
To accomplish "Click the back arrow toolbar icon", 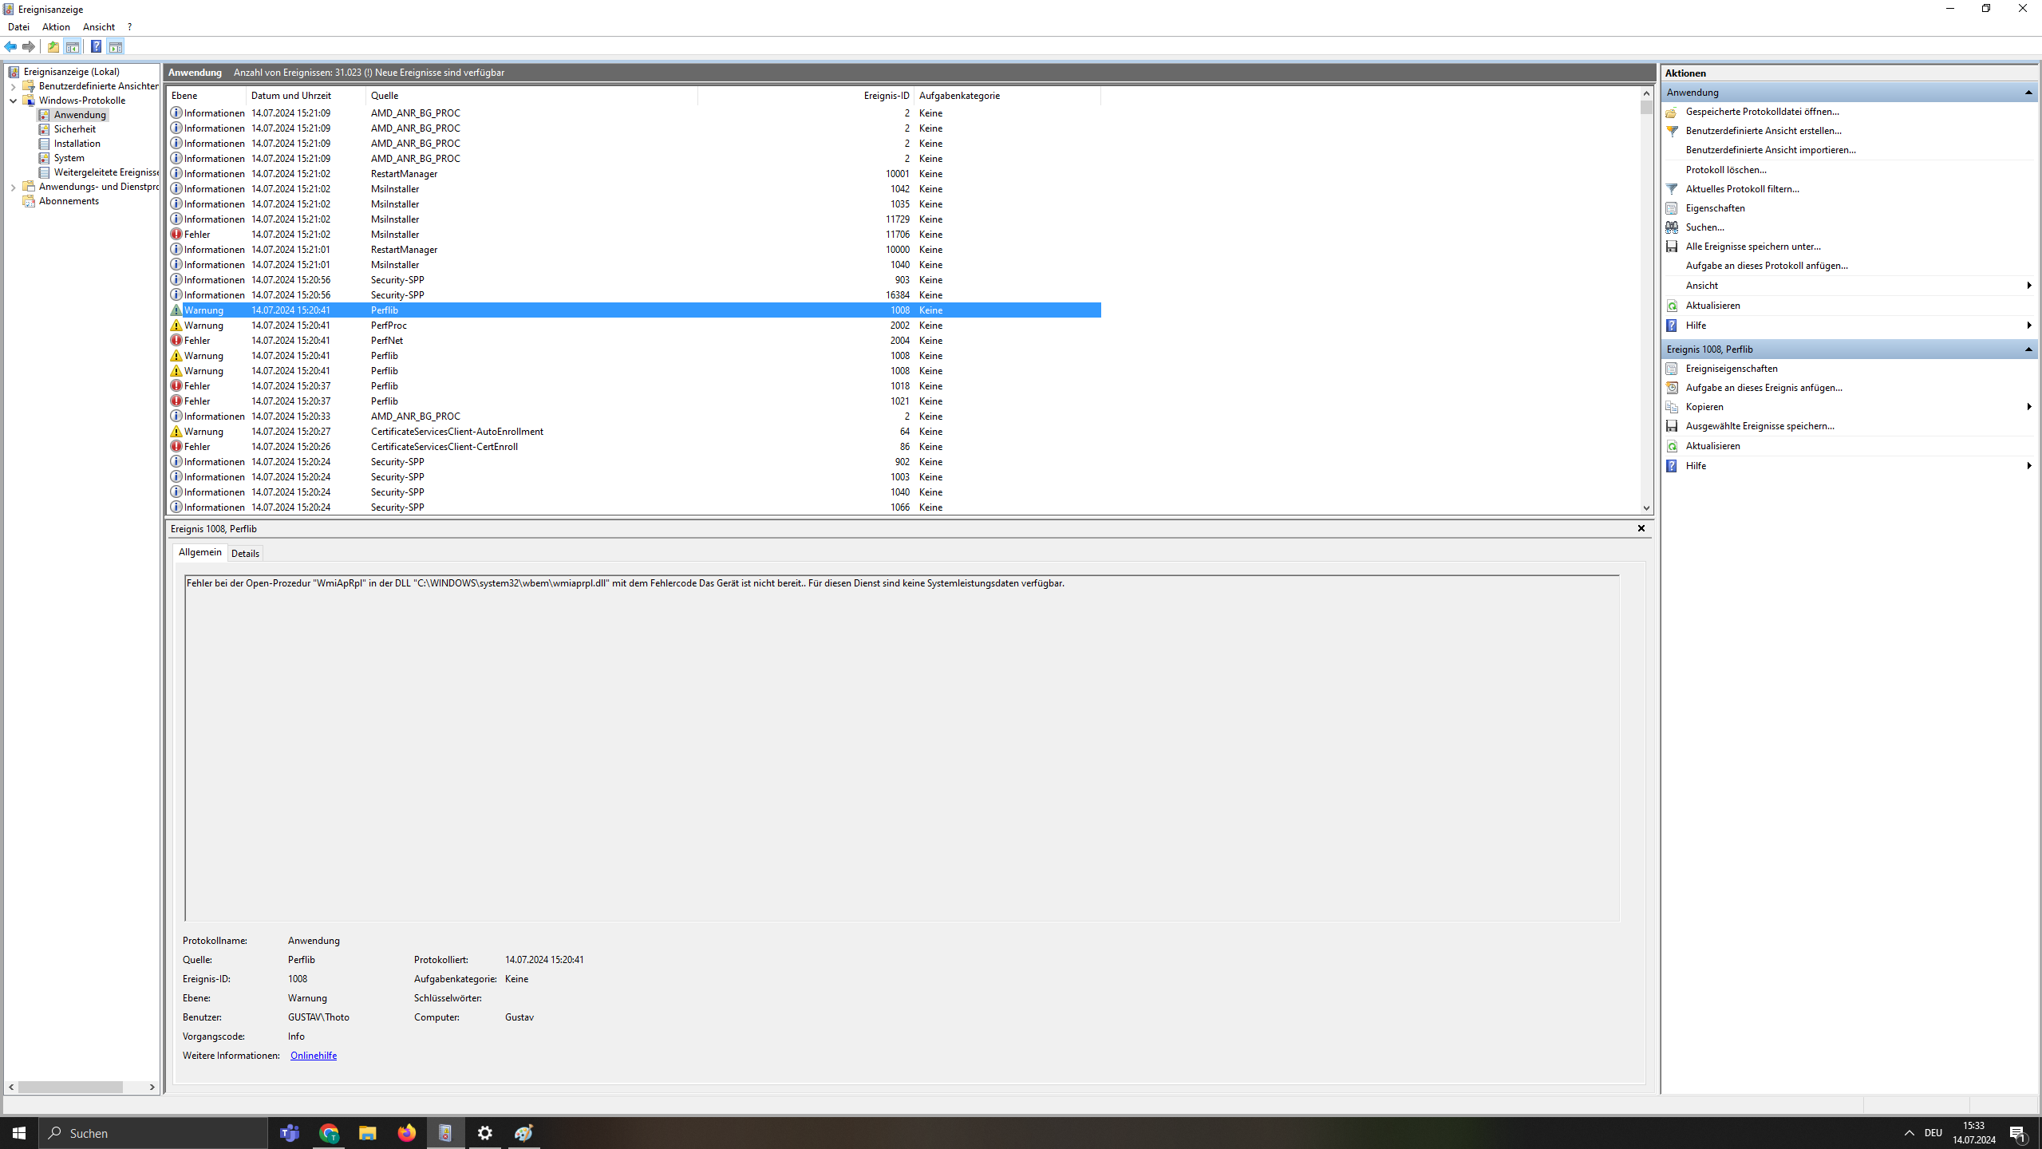I will tap(10, 46).
